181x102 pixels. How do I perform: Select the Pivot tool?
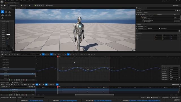(x=3, y=18)
